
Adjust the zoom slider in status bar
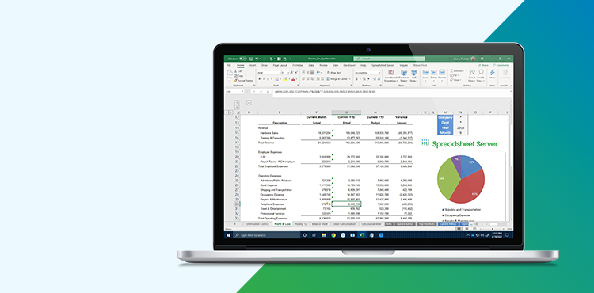coord(493,229)
